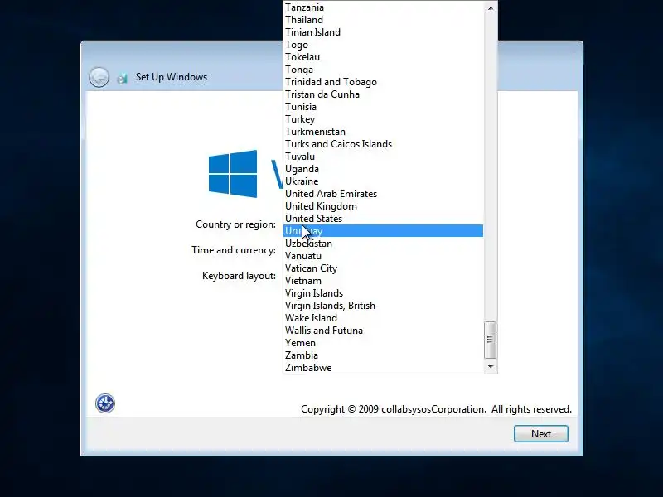Pick Uganda in the country list
Screen dimensions: 663x497
[383, 169]
